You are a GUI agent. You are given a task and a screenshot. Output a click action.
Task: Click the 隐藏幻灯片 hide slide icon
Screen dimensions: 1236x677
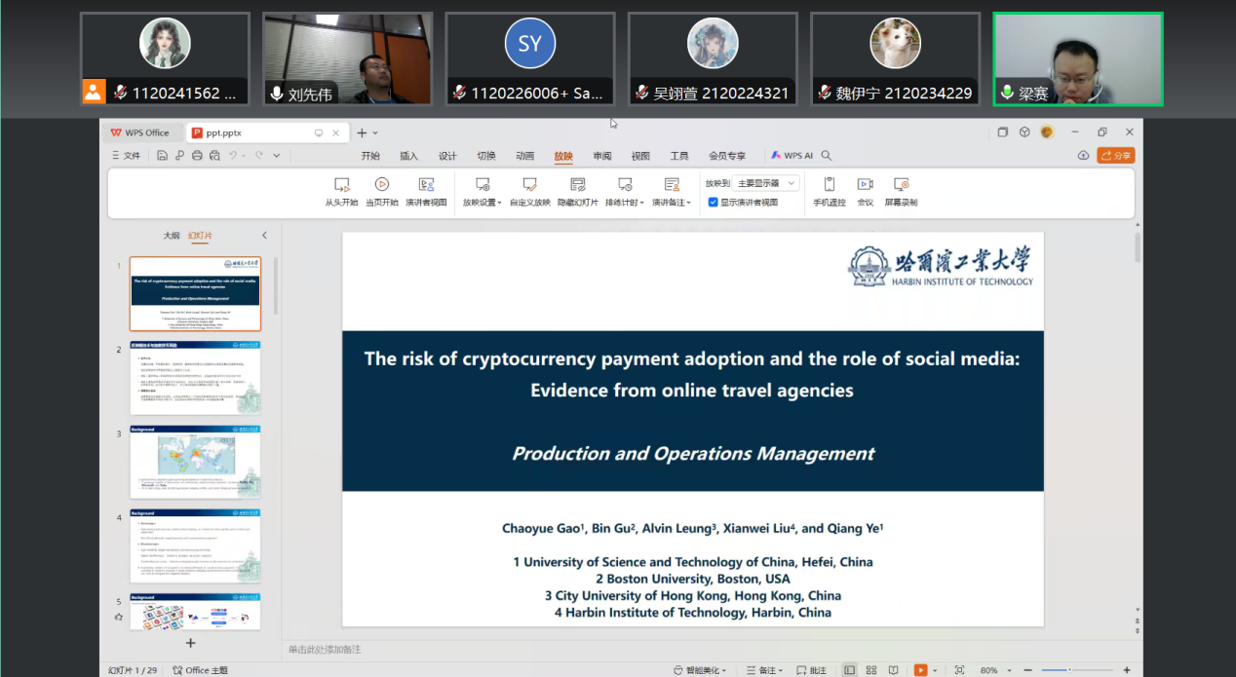[x=577, y=191]
